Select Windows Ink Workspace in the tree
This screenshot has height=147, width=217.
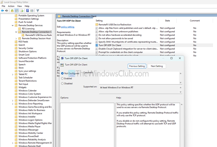click(30, 113)
